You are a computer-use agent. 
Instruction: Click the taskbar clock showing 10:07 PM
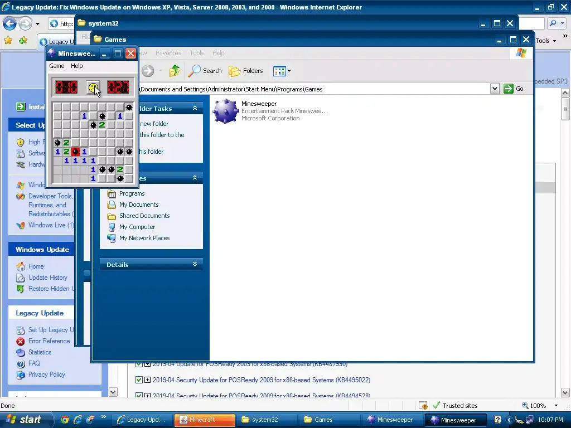[x=550, y=420]
